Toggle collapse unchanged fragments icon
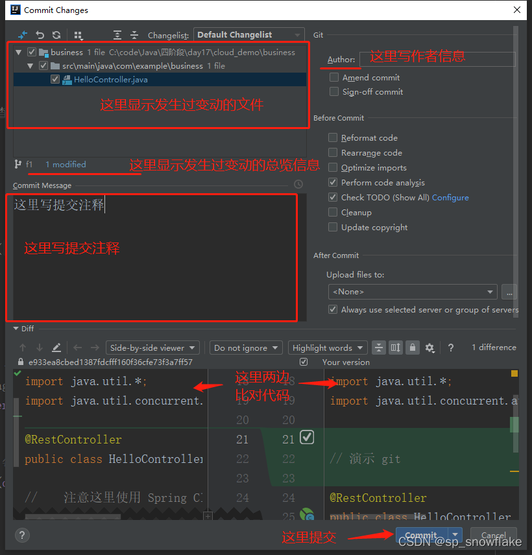The image size is (532, 555). [x=379, y=348]
